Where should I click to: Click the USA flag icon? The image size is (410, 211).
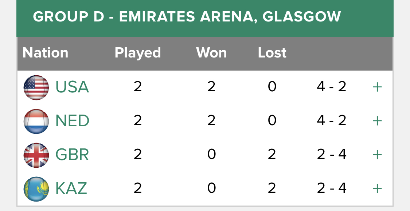36,87
